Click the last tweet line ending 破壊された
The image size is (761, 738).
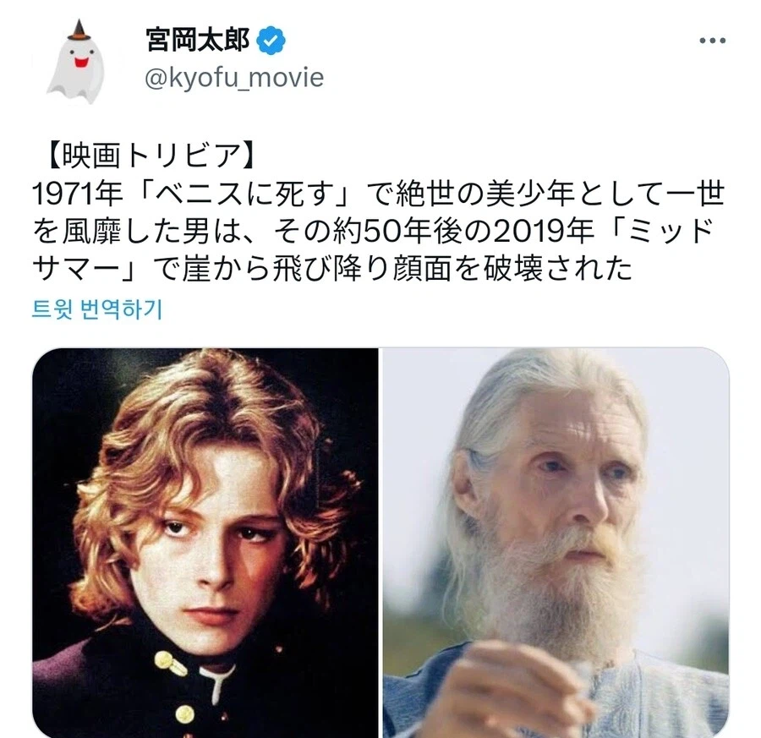click(332, 268)
